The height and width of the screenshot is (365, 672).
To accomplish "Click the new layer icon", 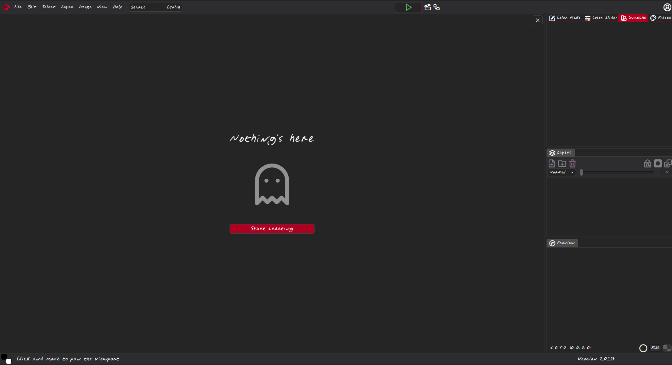I will pos(552,163).
